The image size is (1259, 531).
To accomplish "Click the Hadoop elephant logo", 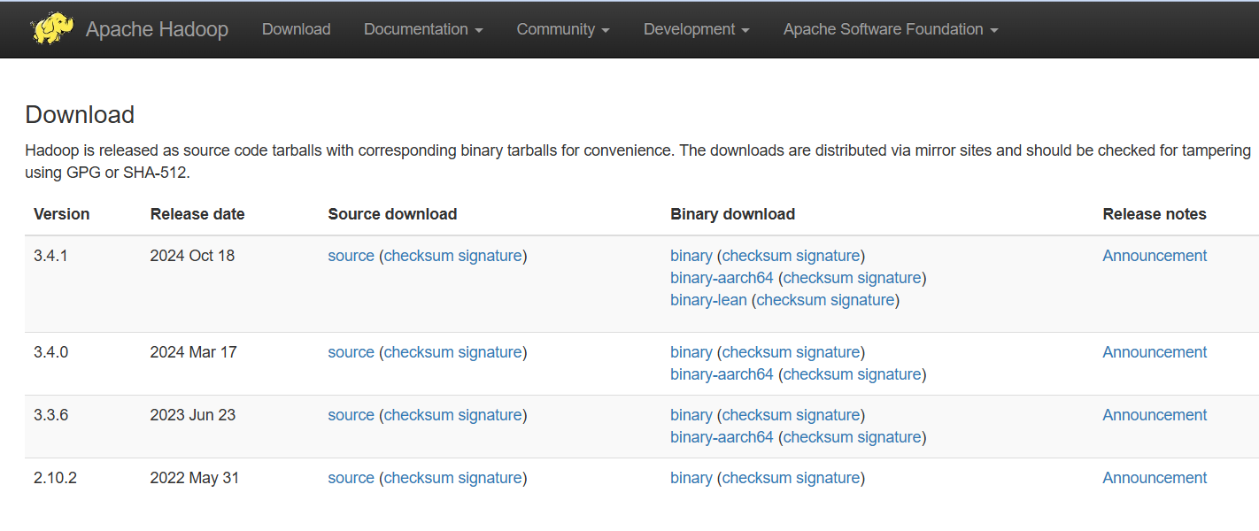I will (52, 28).
